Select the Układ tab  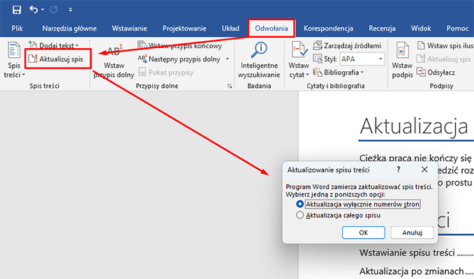tap(230, 29)
